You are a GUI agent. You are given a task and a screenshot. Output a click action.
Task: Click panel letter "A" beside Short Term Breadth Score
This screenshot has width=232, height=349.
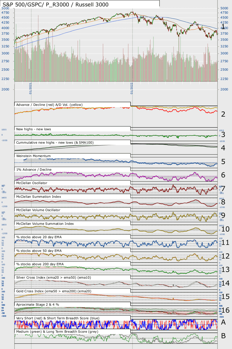(x=223, y=322)
